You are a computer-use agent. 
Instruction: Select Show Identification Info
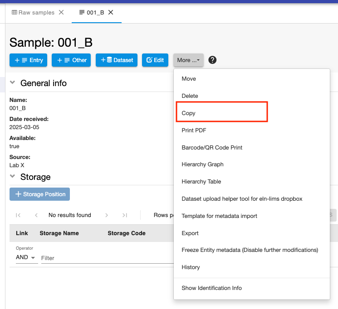click(x=251, y=288)
